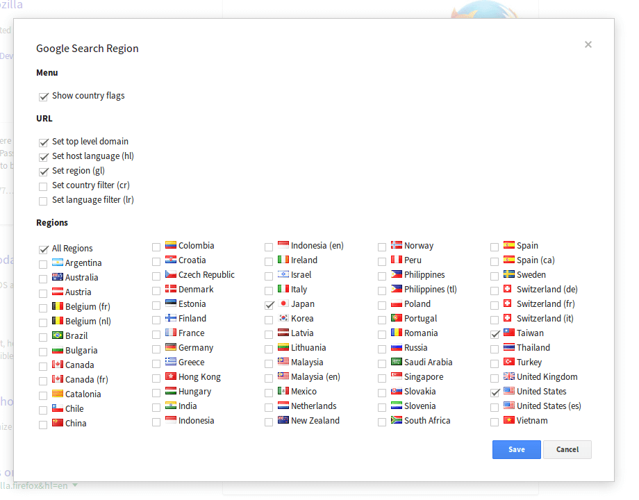Click the Korea flag icon
The height and width of the screenshot is (500, 639).
click(283, 318)
